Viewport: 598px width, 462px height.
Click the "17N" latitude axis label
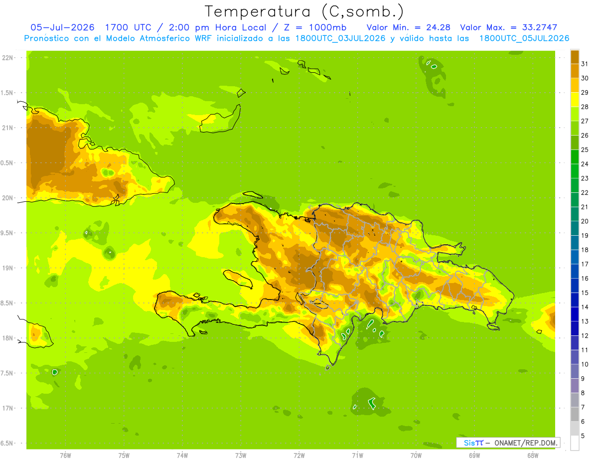point(8,408)
